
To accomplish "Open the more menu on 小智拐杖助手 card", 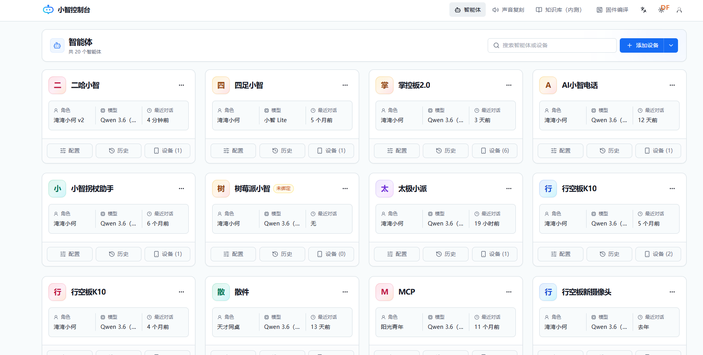I will pos(181,188).
